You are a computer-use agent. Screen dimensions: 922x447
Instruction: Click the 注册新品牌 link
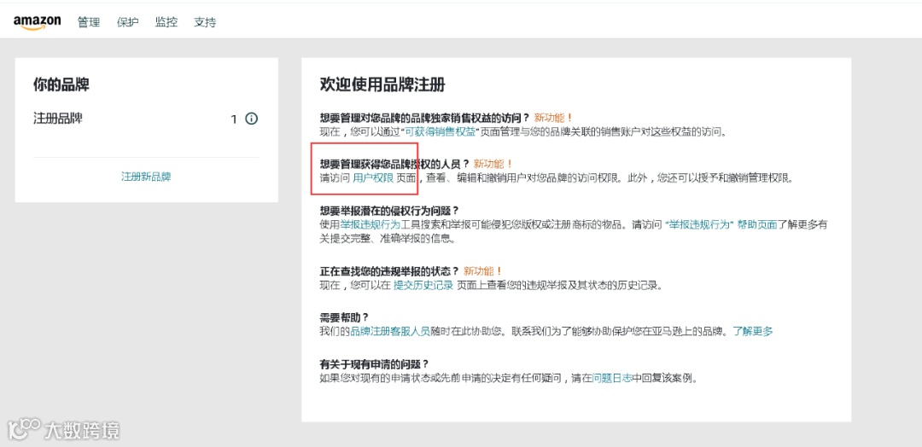click(146, 177)
